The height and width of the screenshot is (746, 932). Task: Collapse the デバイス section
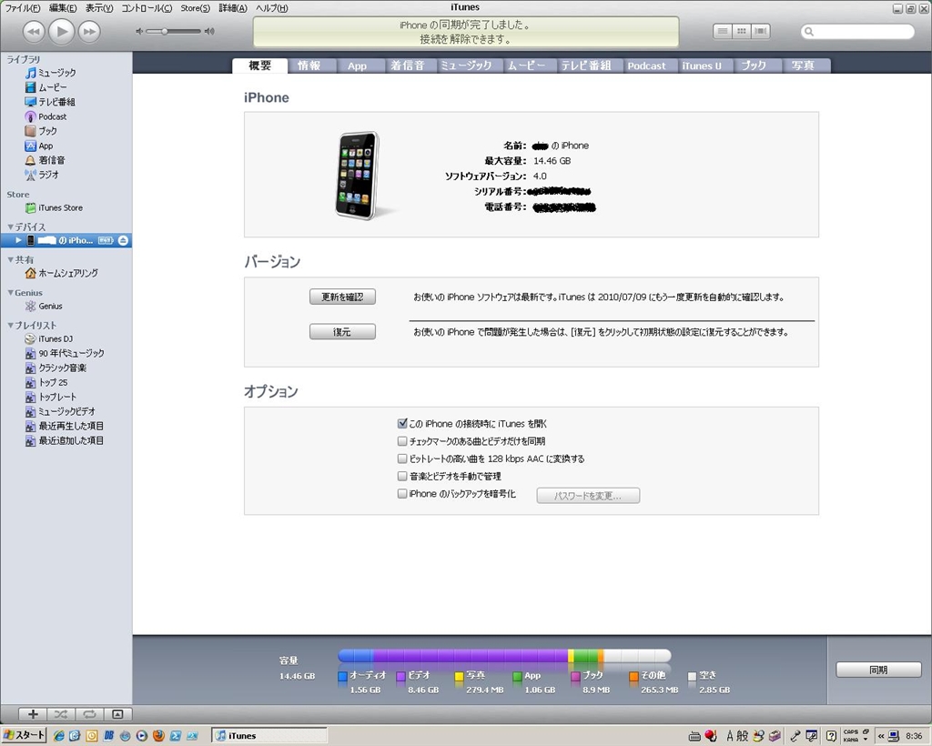(x=10, y=227)
